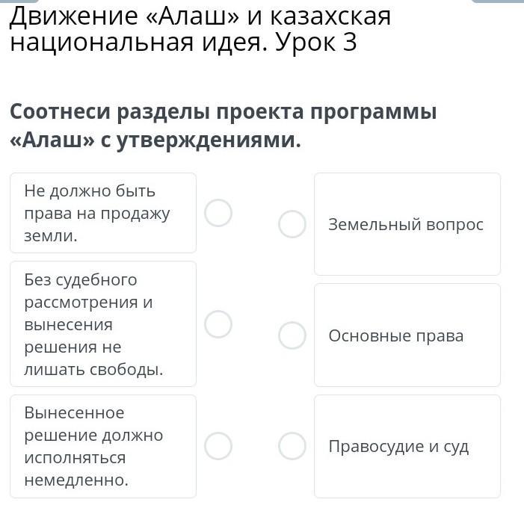Select the connector circle beside 'Без судебного рассмотрения'
524x520 pixels.
point(218,324)
